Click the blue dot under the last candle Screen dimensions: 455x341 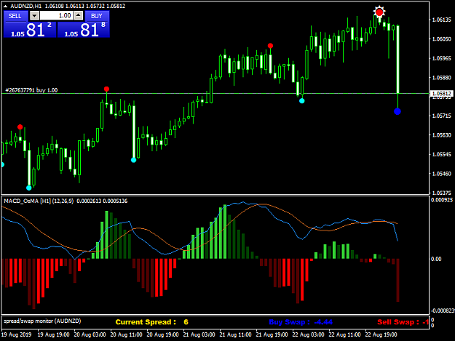(397, 111)
